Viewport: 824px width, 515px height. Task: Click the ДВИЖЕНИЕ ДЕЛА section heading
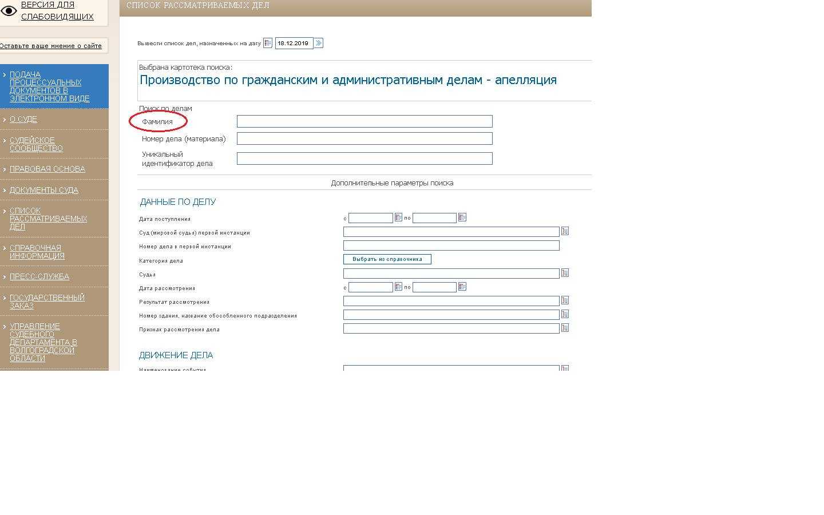(176, 355)
